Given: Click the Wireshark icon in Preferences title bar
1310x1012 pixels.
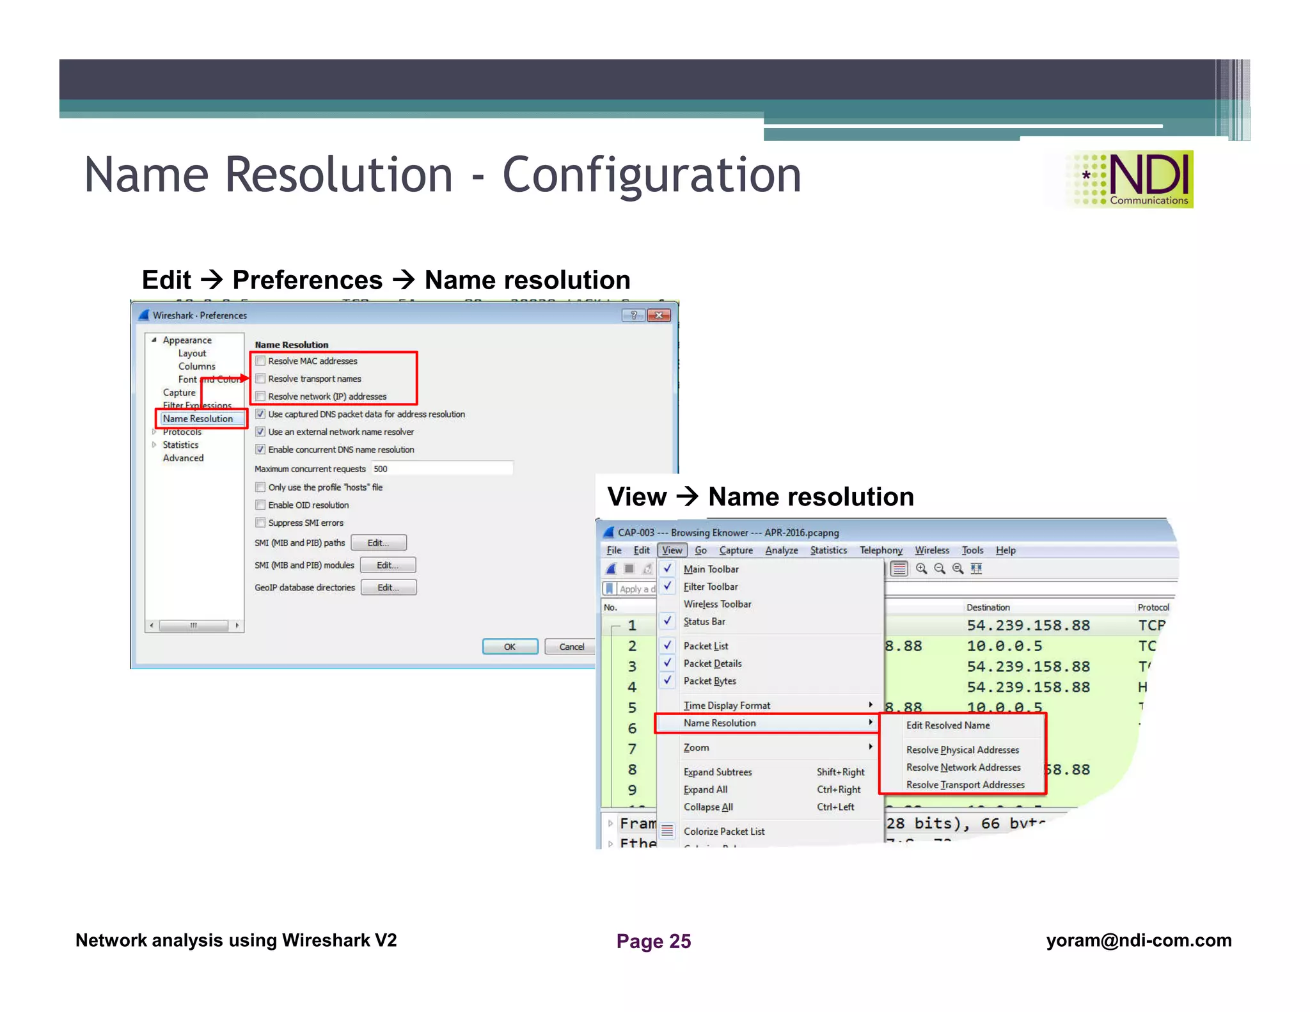Looking at the screenshot, I should pos(144,315).
